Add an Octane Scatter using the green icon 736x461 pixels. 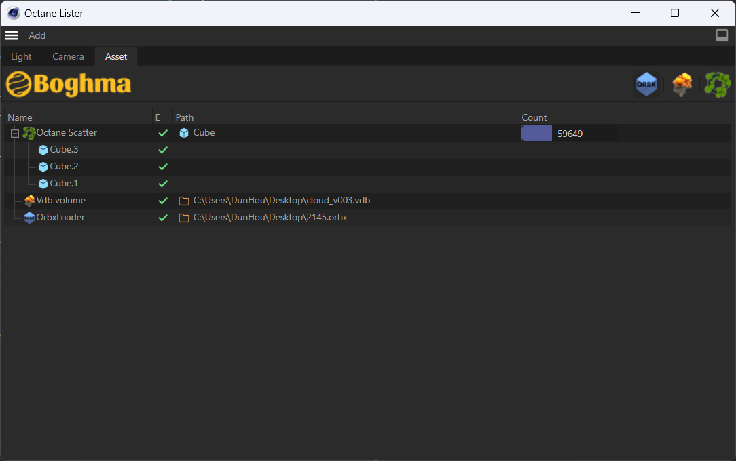[x=718, y=84]
